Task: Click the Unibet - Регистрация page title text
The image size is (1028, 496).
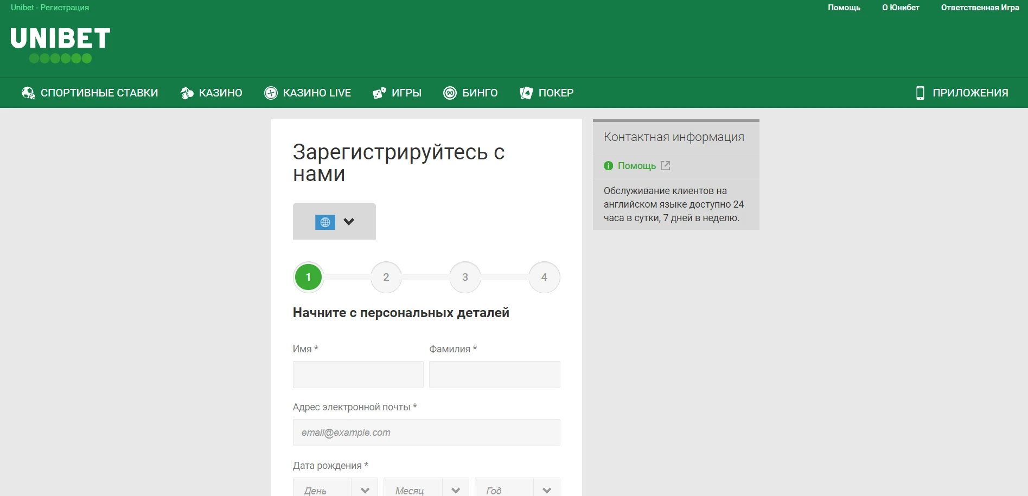Action: (50, 8)
